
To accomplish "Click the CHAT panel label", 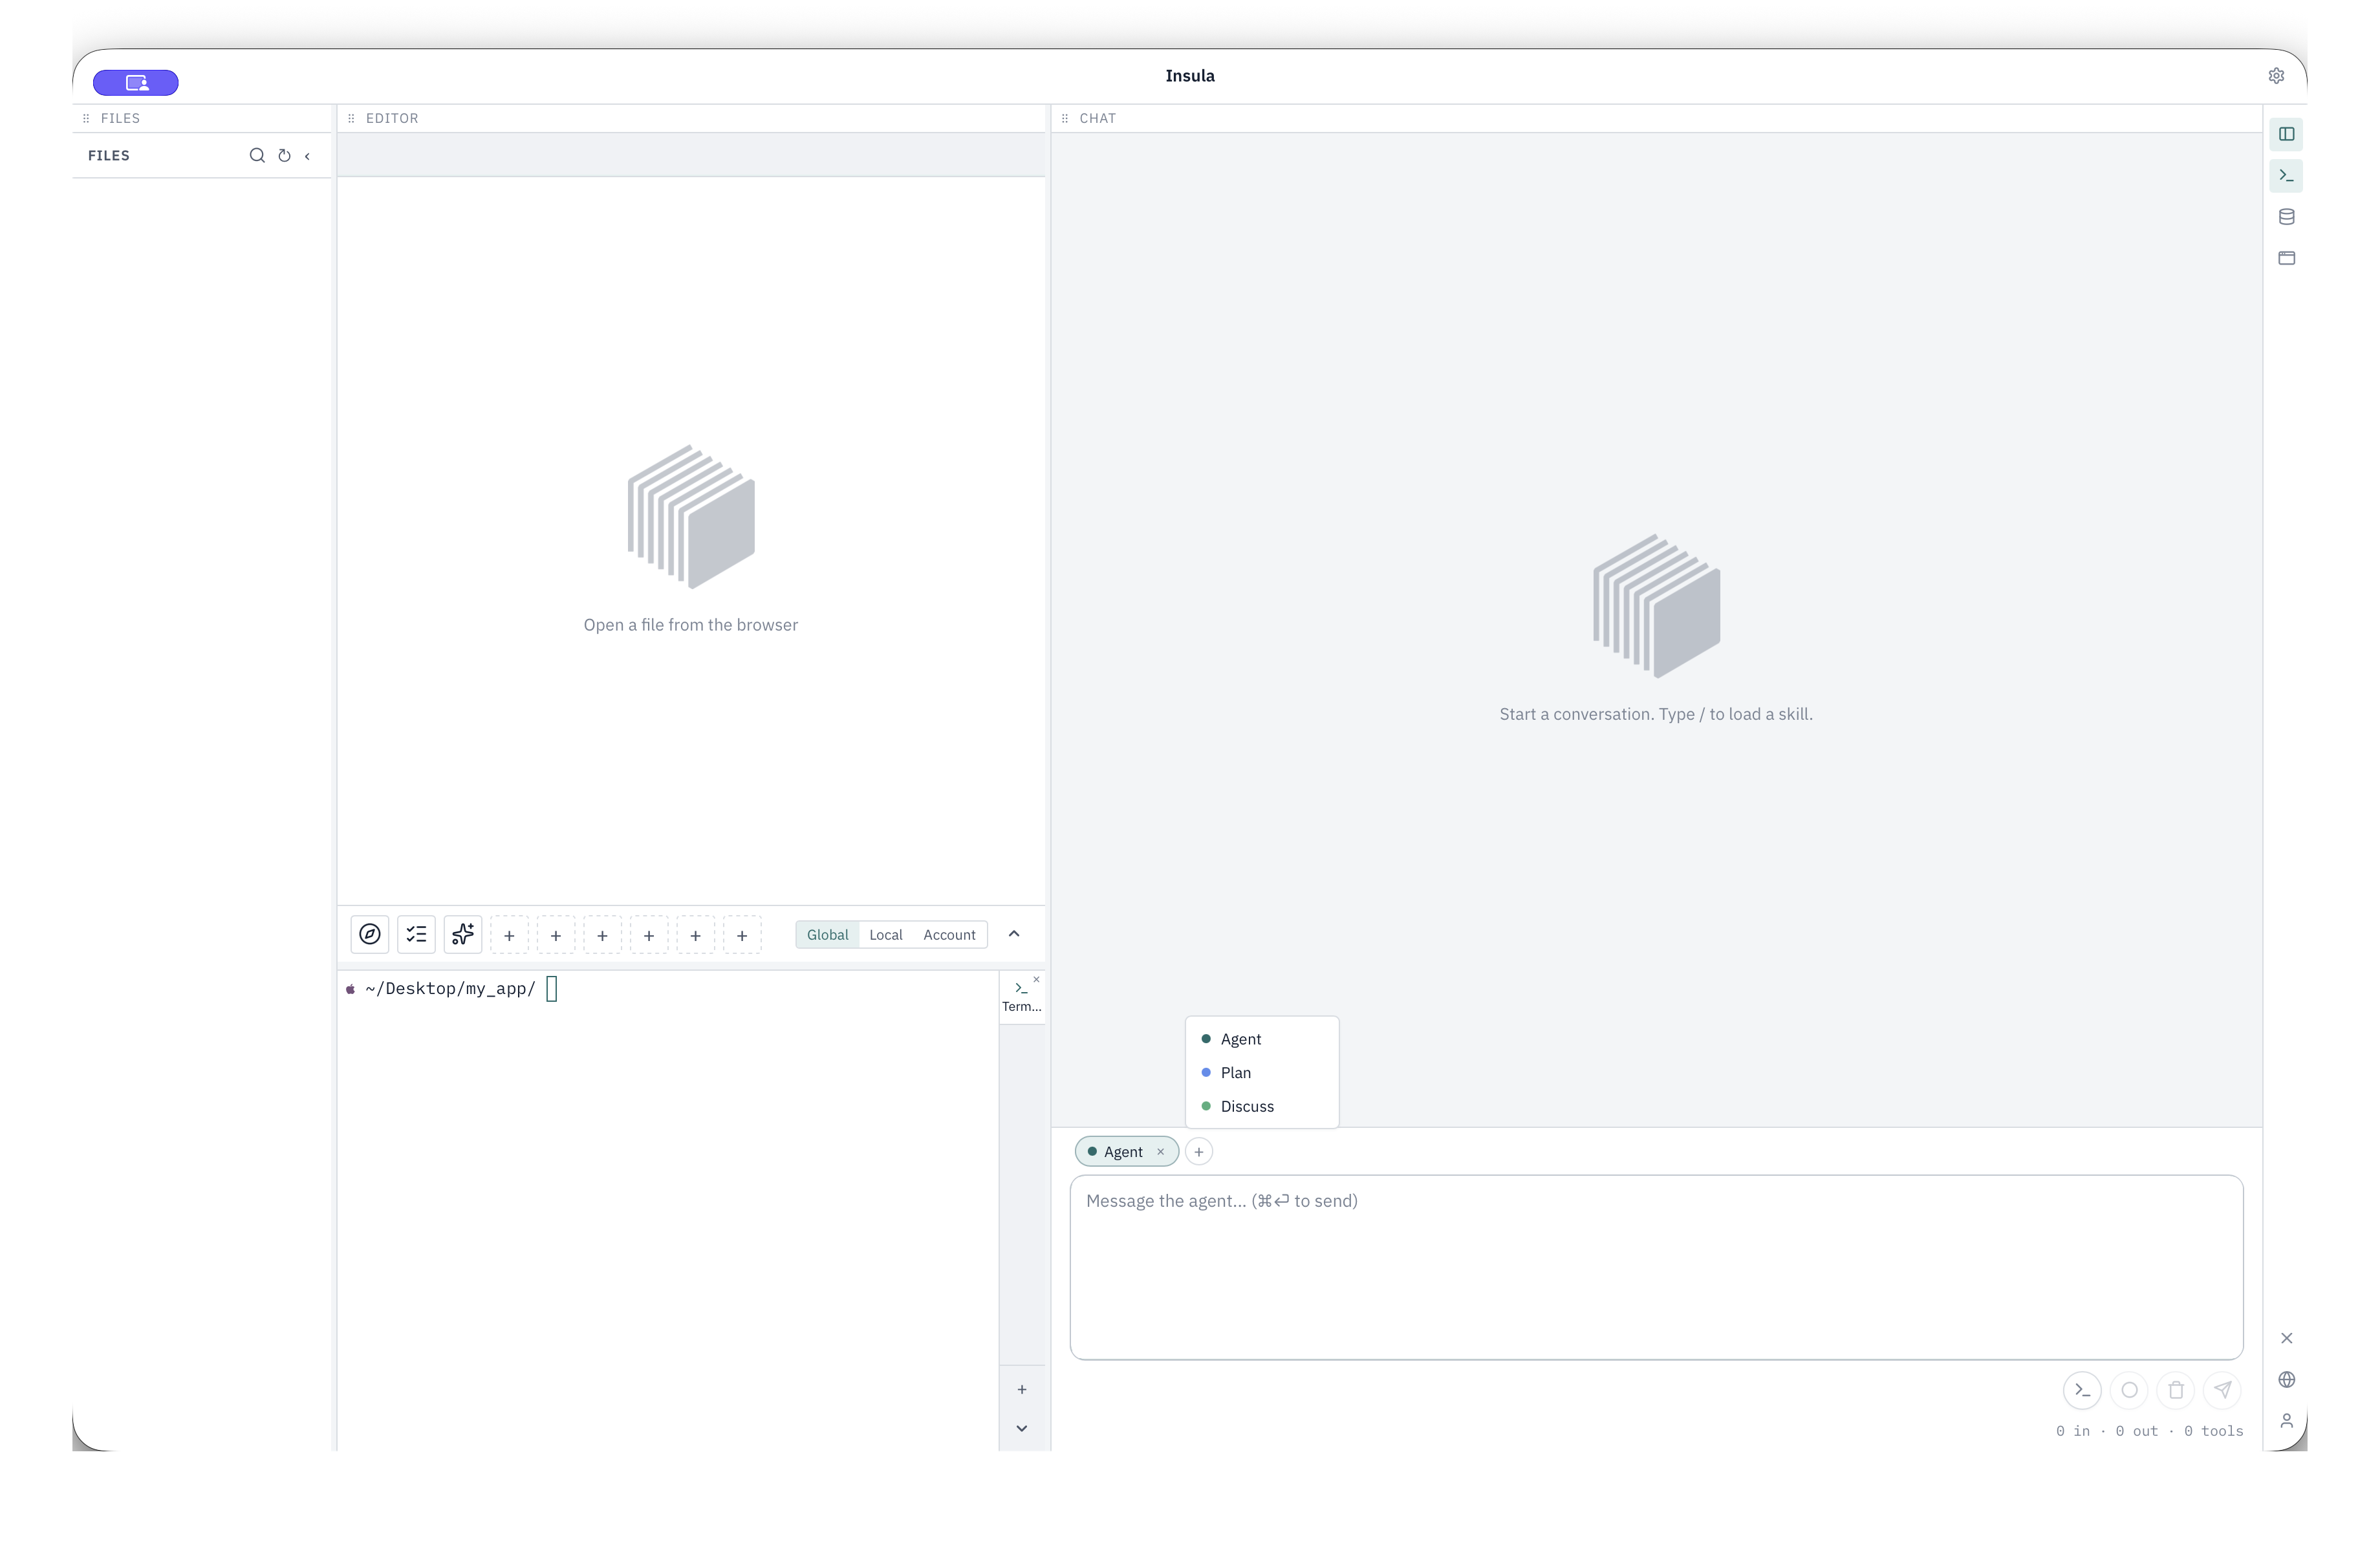I will point(1098,118).
